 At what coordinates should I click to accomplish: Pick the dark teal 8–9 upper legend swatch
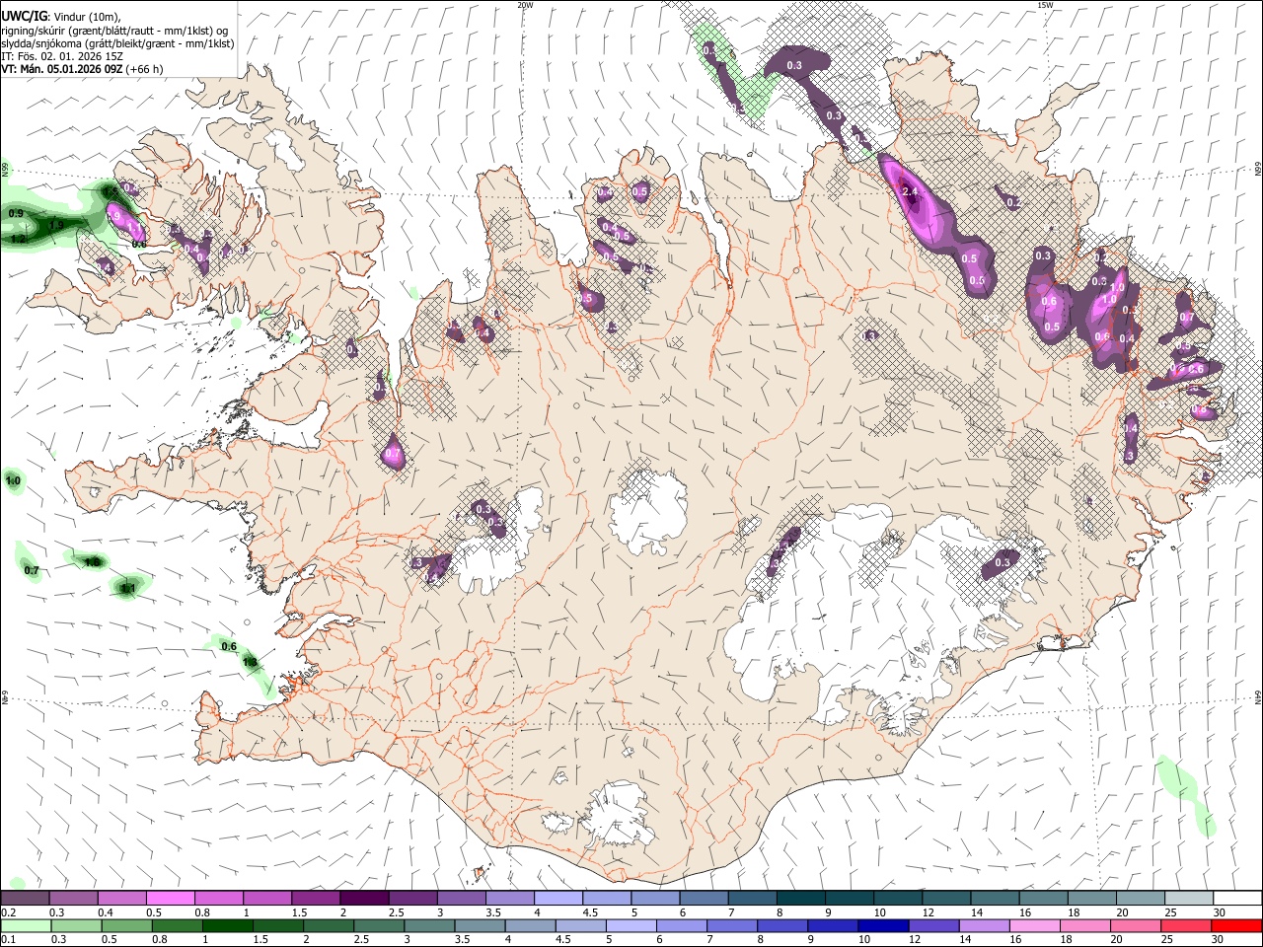[x=801, y=899]
